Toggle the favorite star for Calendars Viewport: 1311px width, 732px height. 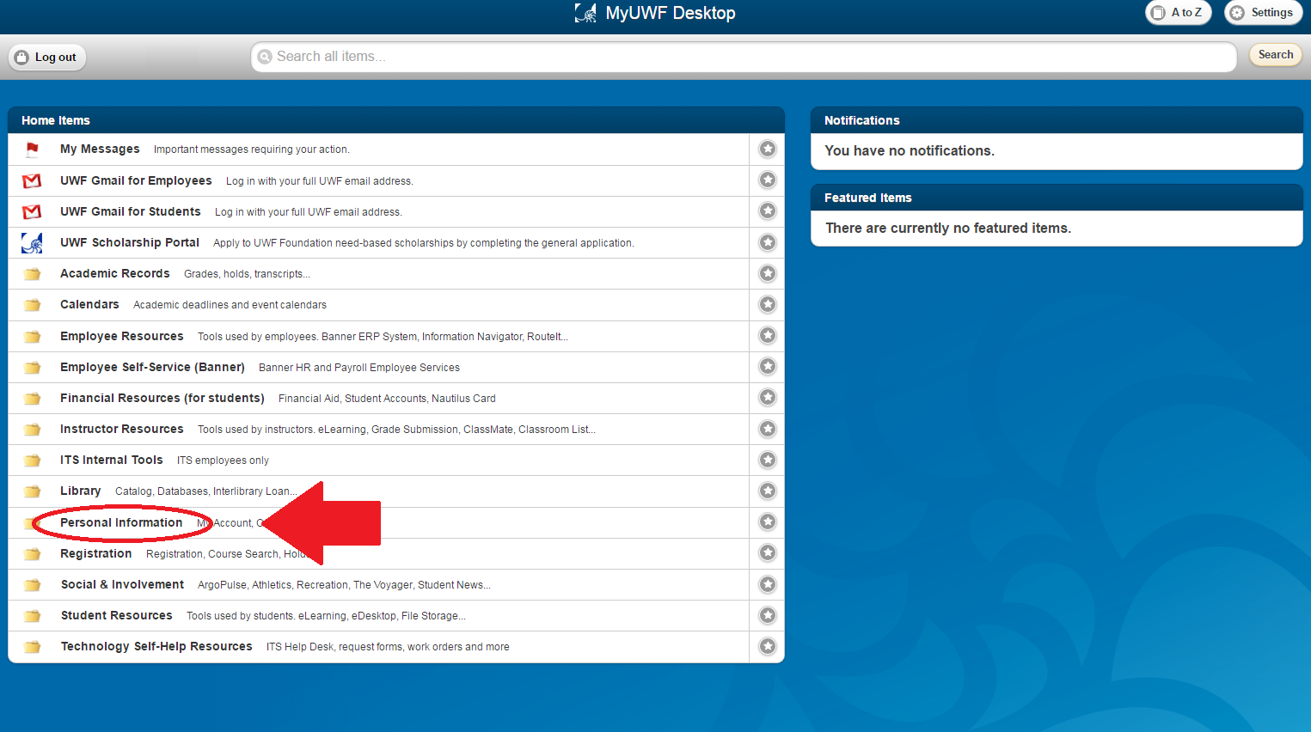pyautogui.click(x=768, y=304)
